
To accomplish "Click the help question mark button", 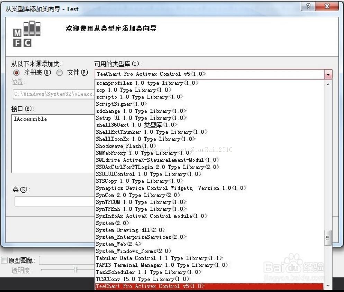I will [308, 6].
